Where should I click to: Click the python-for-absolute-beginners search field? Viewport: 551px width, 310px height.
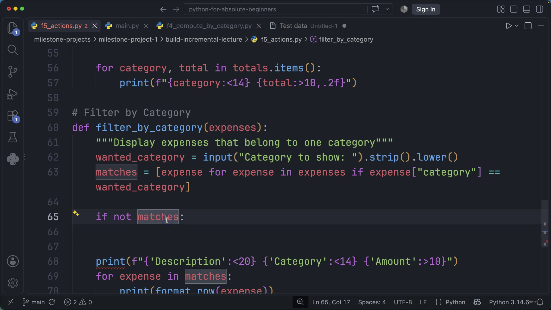point(275,9)
